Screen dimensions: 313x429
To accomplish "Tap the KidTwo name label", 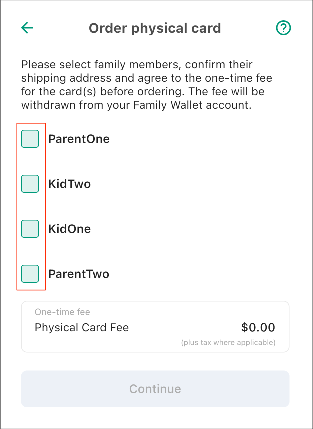I will click(x=69, y=184).
